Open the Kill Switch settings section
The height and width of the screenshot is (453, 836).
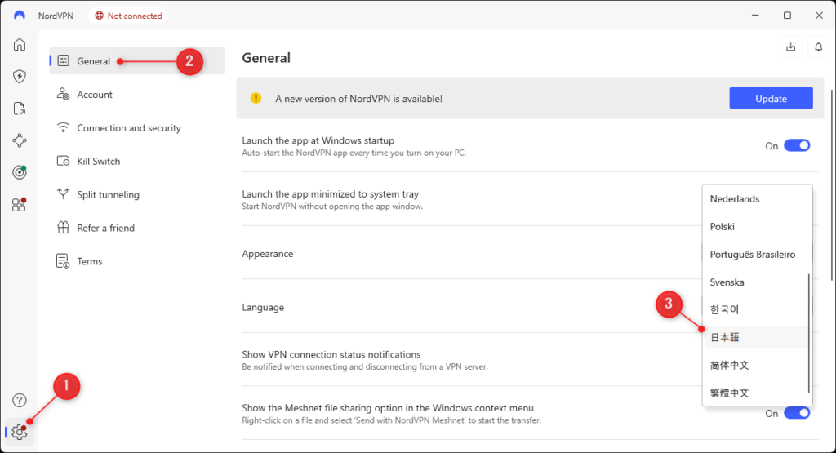pyautogui.click(x=98, y=162)
